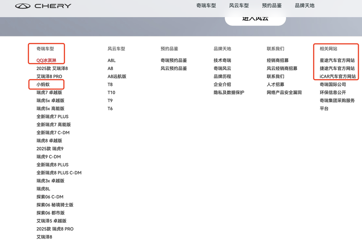Open the 品牌天地 top navigation menu
Viewport: 362px width, 244px height.
pos(305,5)
